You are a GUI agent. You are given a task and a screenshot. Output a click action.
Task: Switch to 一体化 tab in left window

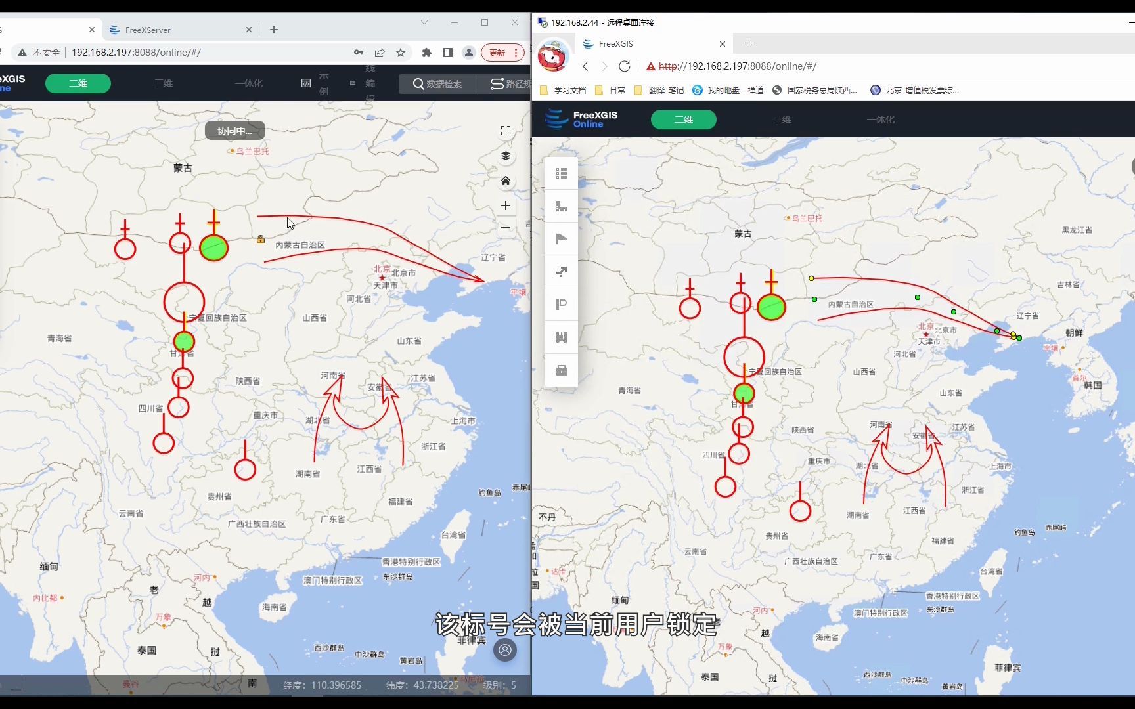pos(249,83)
